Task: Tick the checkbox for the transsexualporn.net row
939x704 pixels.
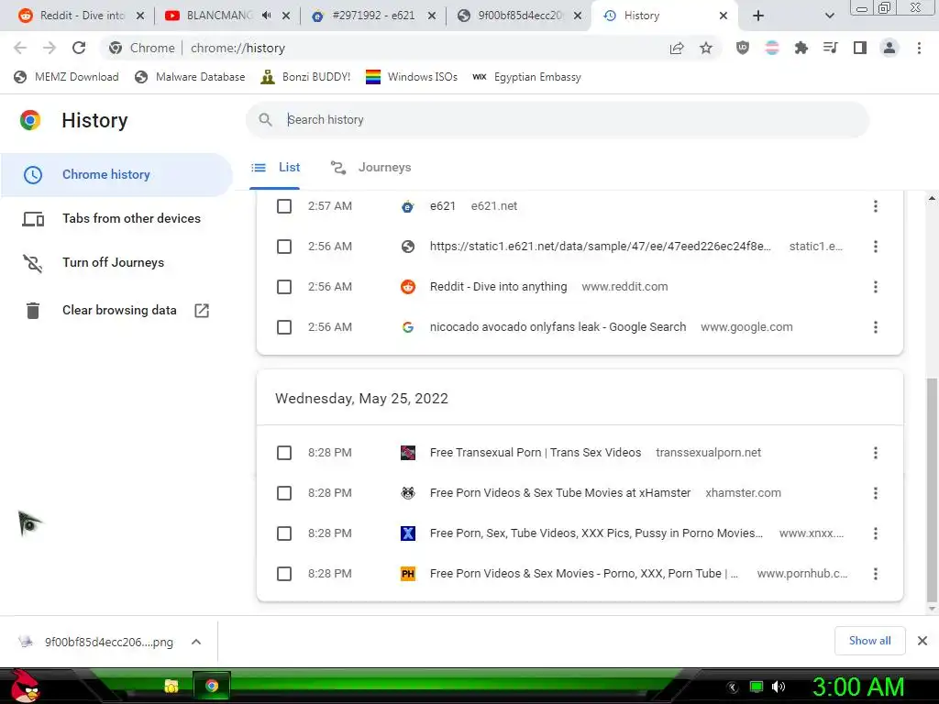Action: (284, 453)
